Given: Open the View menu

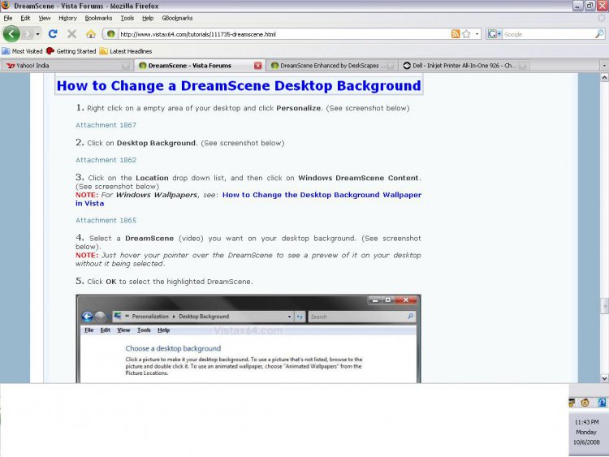Looking at the screenshot, I should [x=45, y=18].
